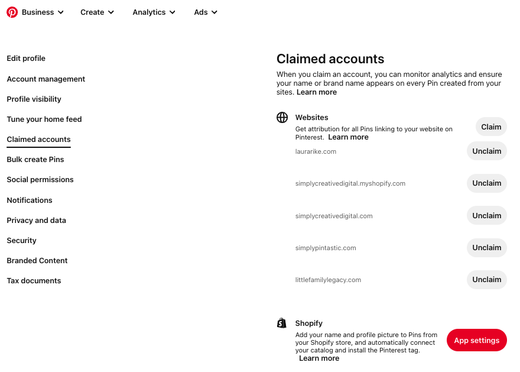Expand the Create dropdown

[97, 12]
